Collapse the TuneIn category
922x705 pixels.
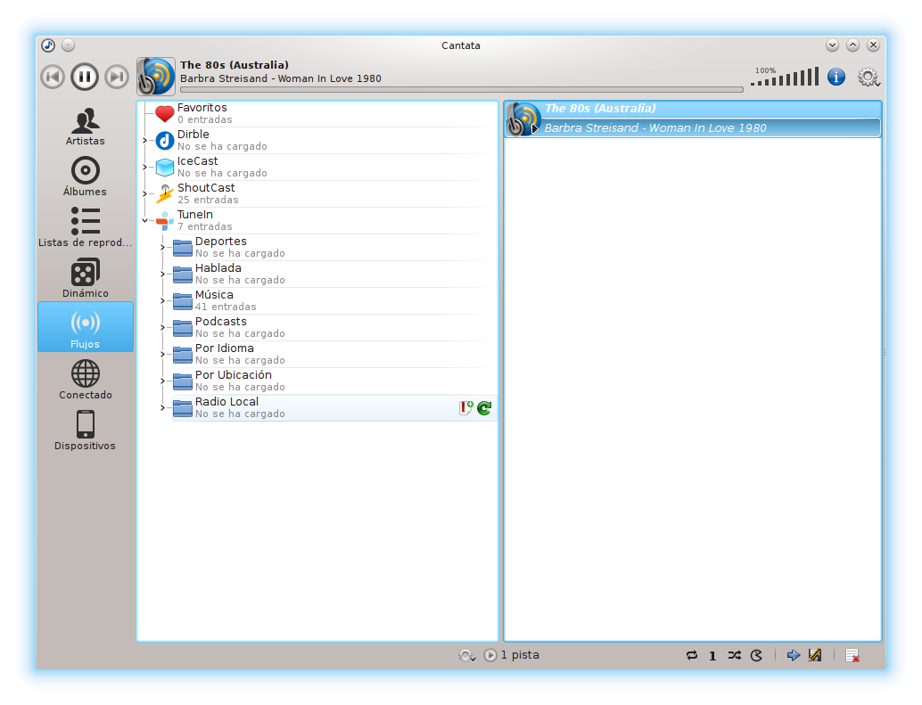(x=144, y=221)
